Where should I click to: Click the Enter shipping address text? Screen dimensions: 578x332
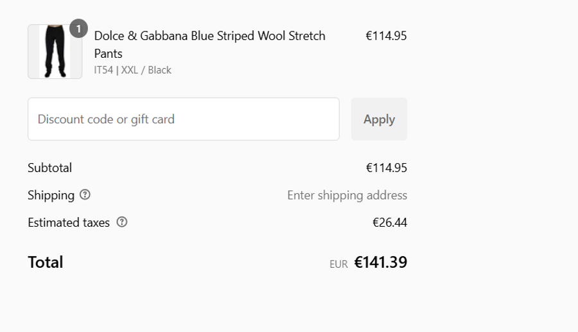click(x=347, y=195)
